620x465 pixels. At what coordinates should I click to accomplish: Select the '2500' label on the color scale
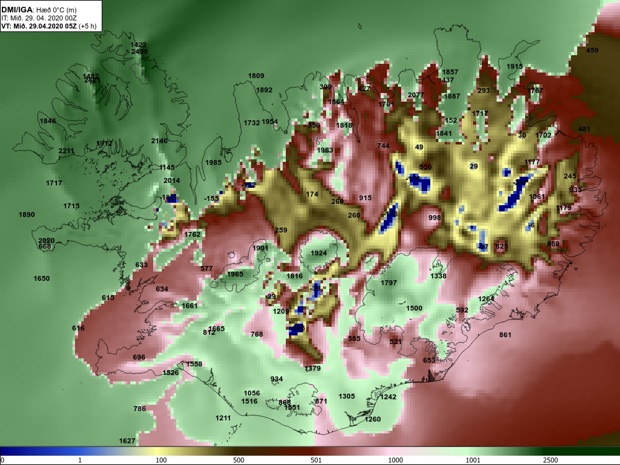(x=551, y=460)
